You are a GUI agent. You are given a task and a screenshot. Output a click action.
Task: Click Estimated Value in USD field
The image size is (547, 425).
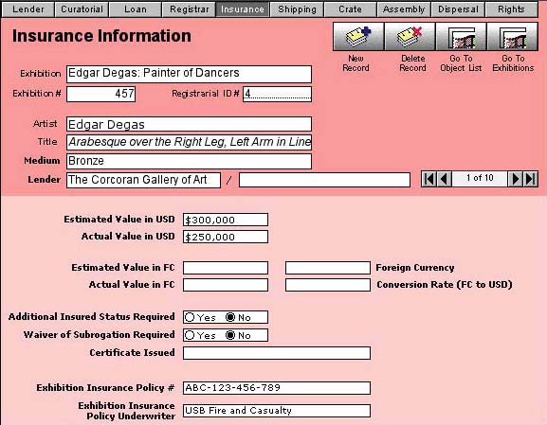(x=226, y=220)
